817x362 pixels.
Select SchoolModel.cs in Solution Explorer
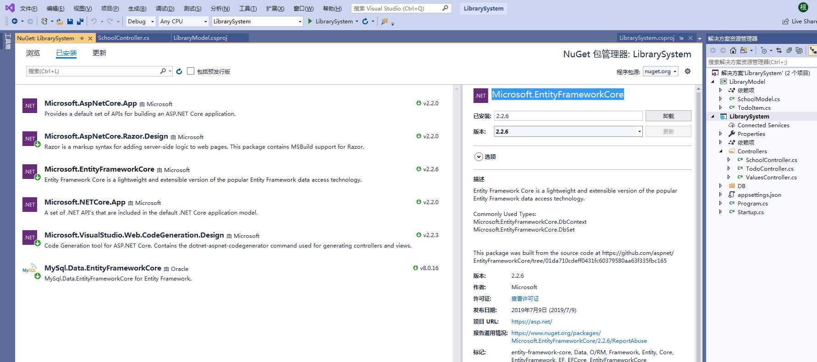click(x=758, y=99)
